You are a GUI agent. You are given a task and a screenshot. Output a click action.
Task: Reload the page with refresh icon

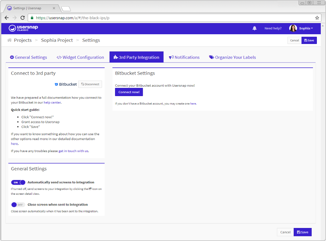coord(23,18)
